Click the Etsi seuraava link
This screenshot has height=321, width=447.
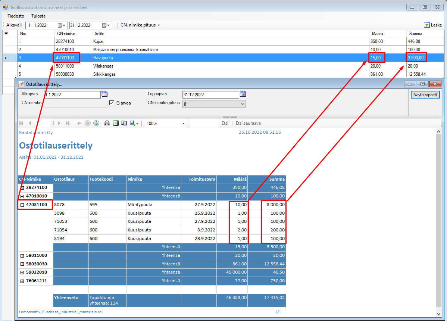[x=248, y=123]
